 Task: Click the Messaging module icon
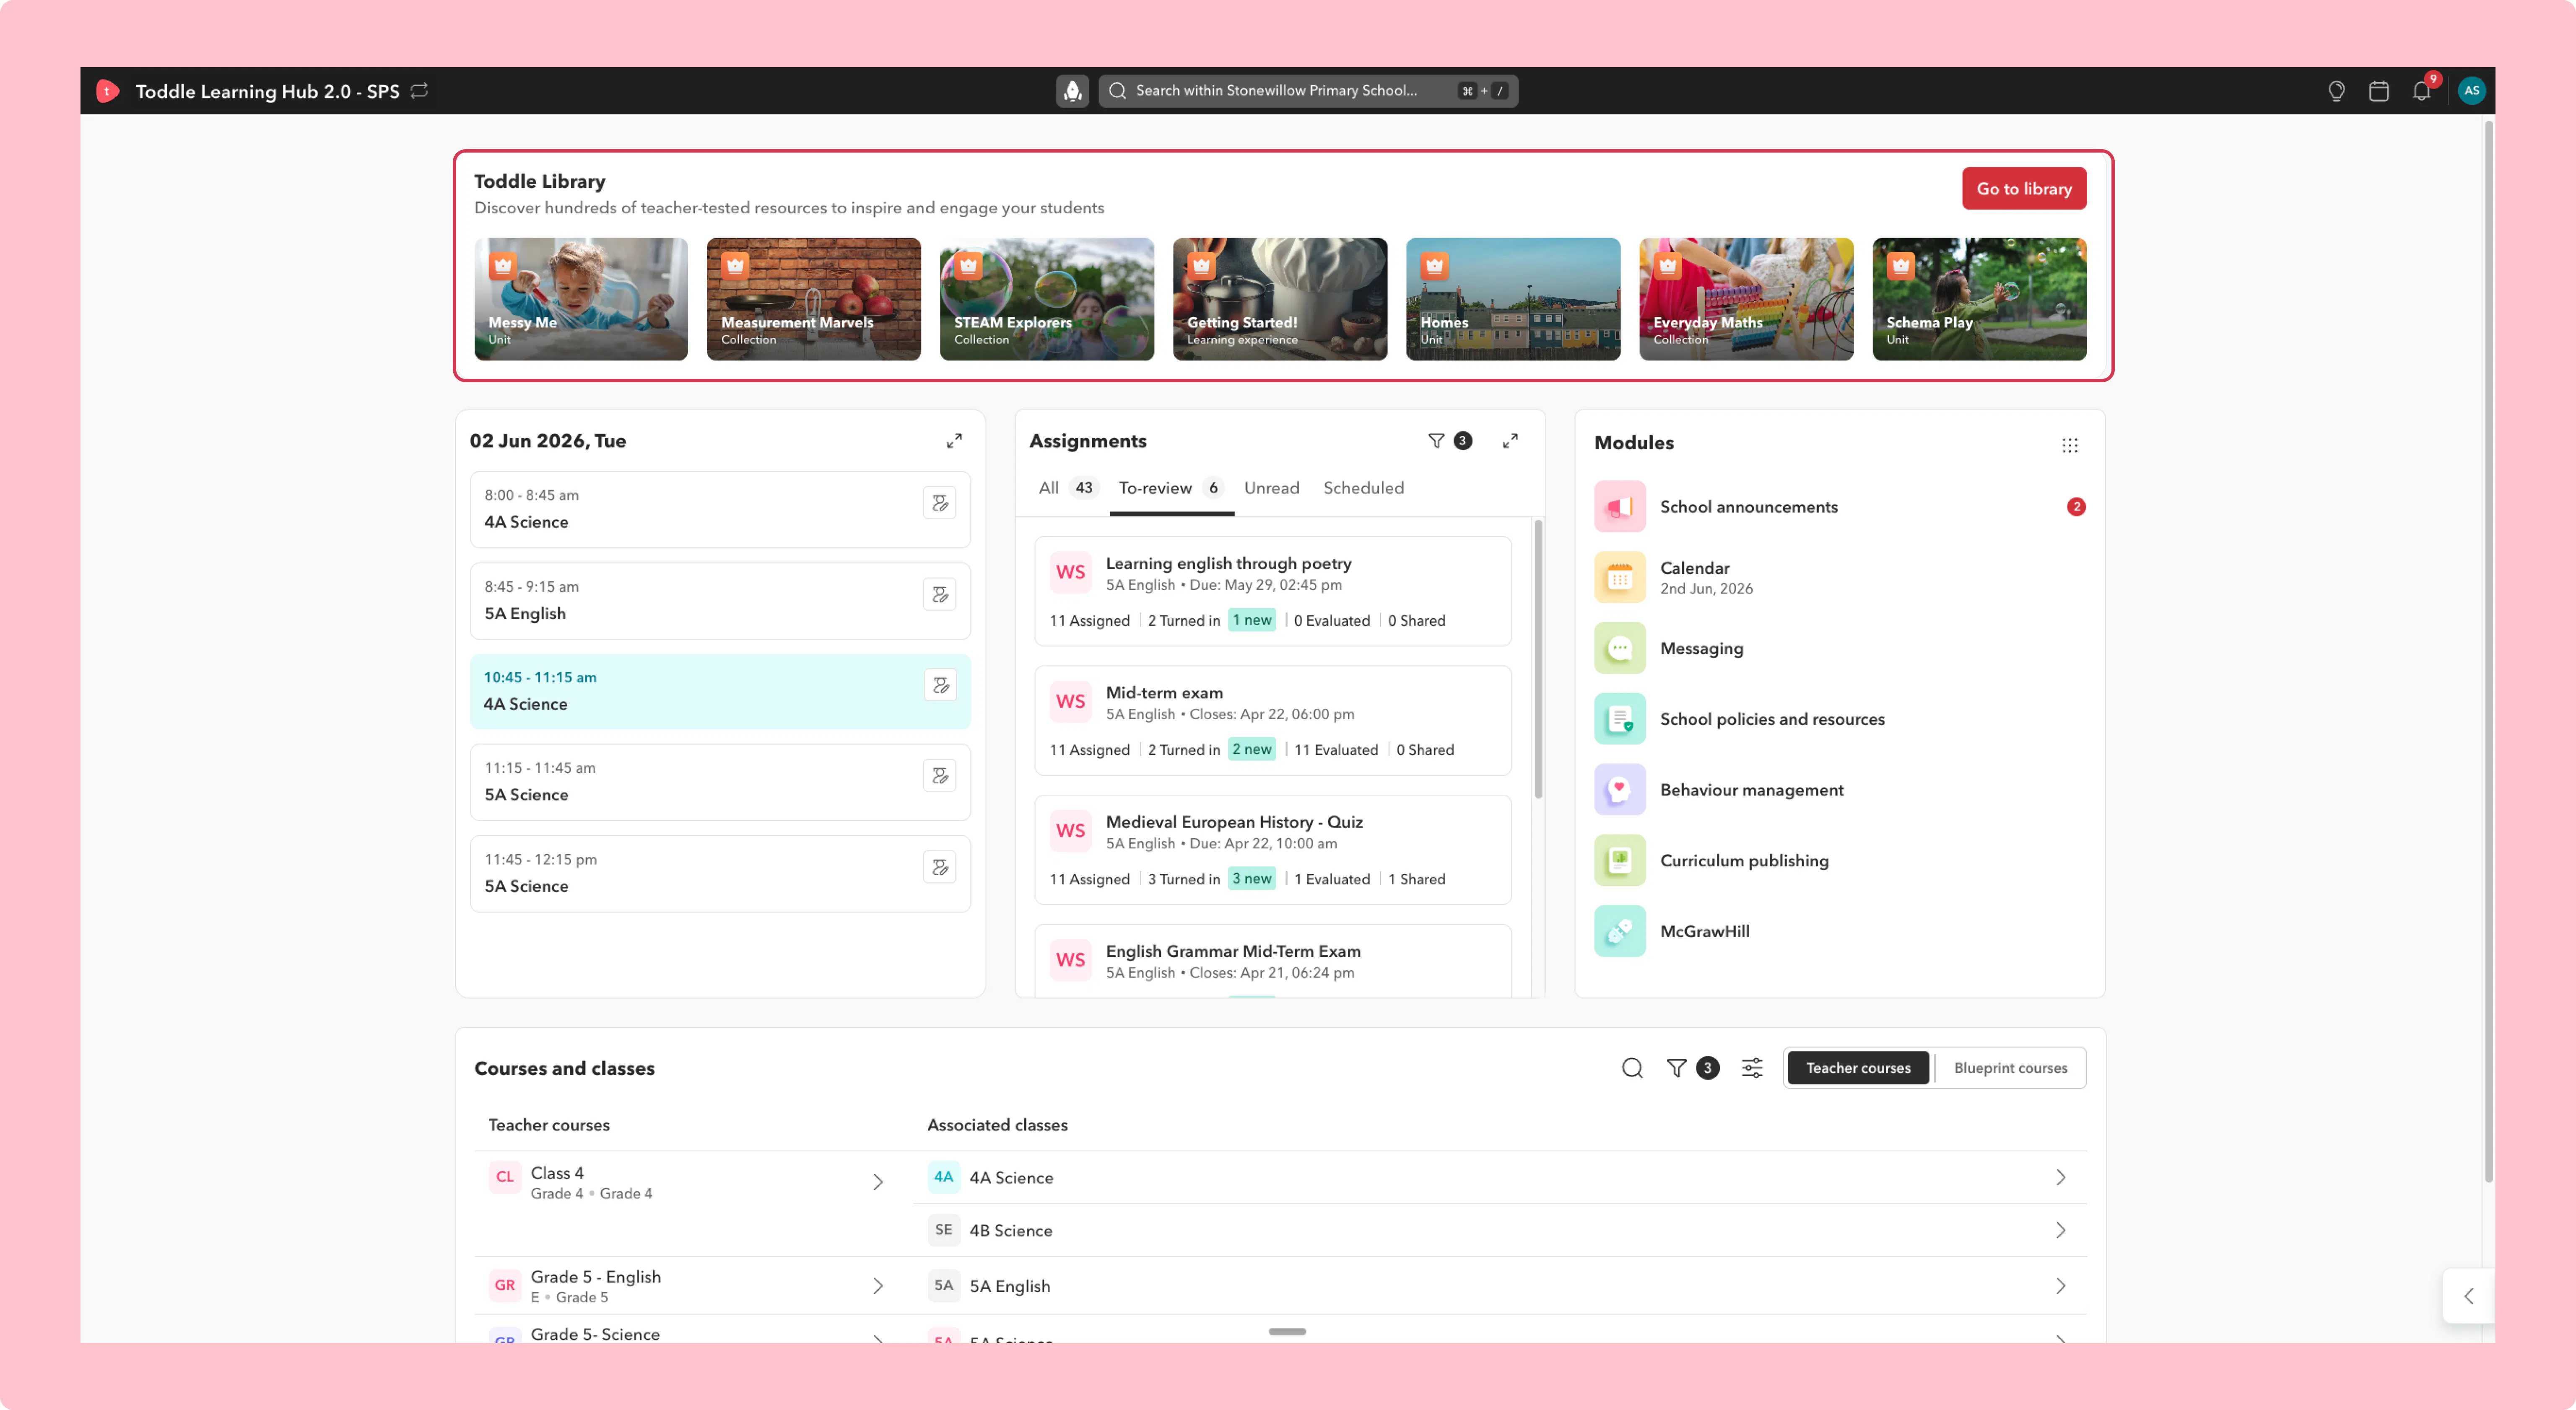pos(1620,648)
